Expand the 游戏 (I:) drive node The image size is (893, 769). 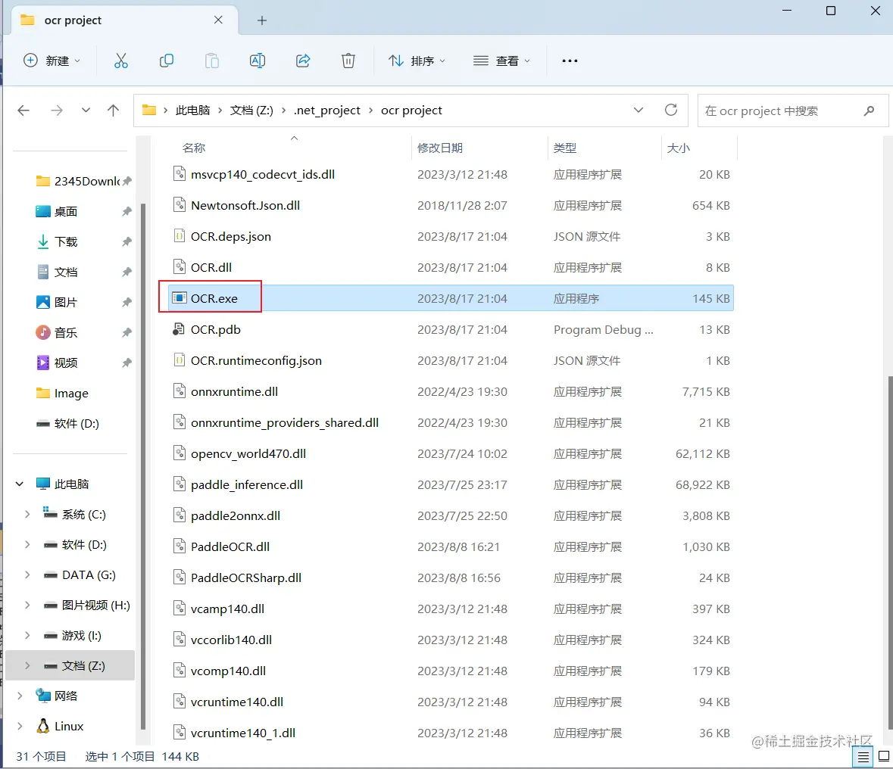27,635
